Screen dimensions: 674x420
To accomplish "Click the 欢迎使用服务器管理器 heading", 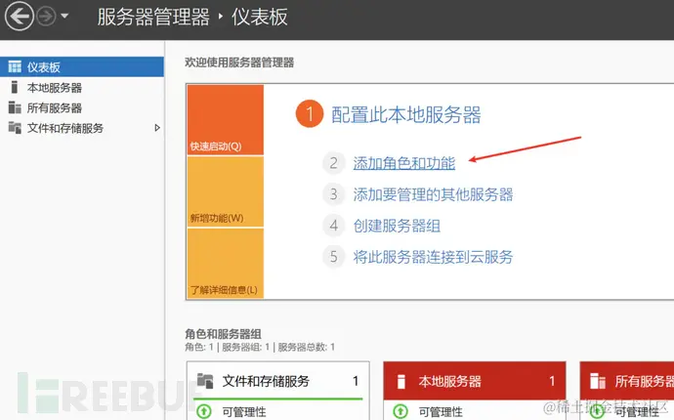I will (239, 63).
